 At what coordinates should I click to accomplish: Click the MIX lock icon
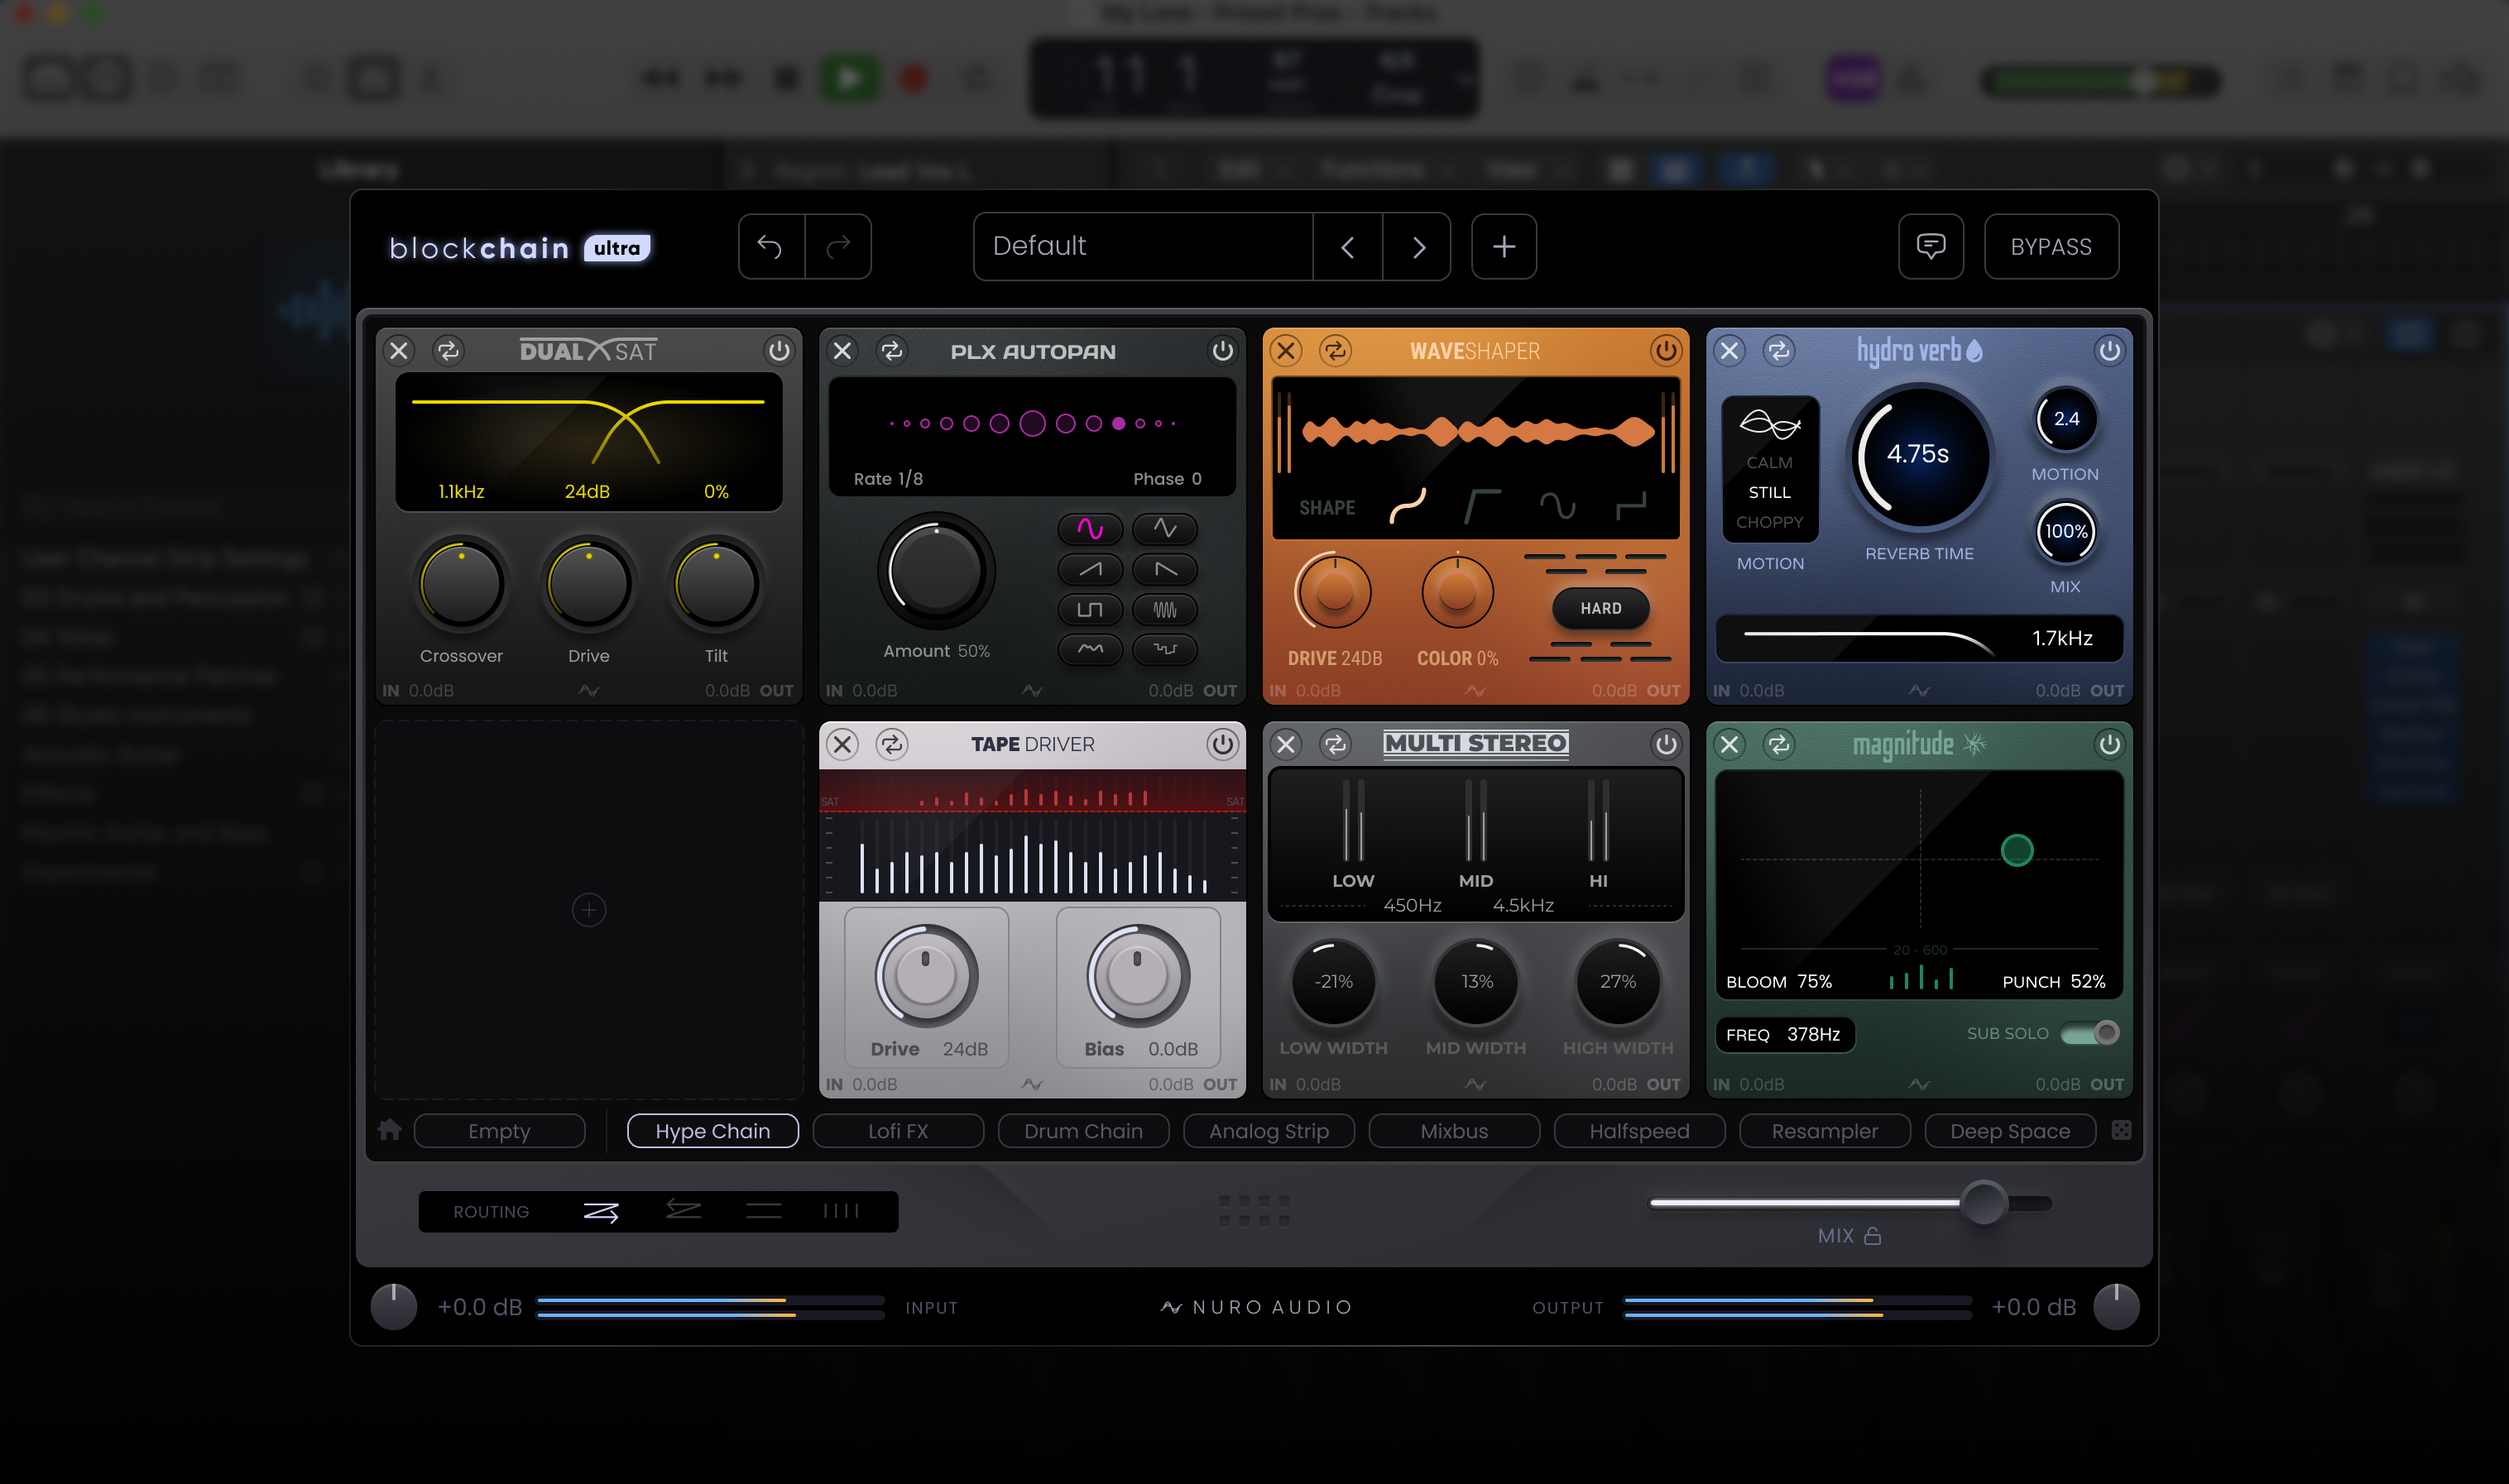click(x=1873, y=1236)
